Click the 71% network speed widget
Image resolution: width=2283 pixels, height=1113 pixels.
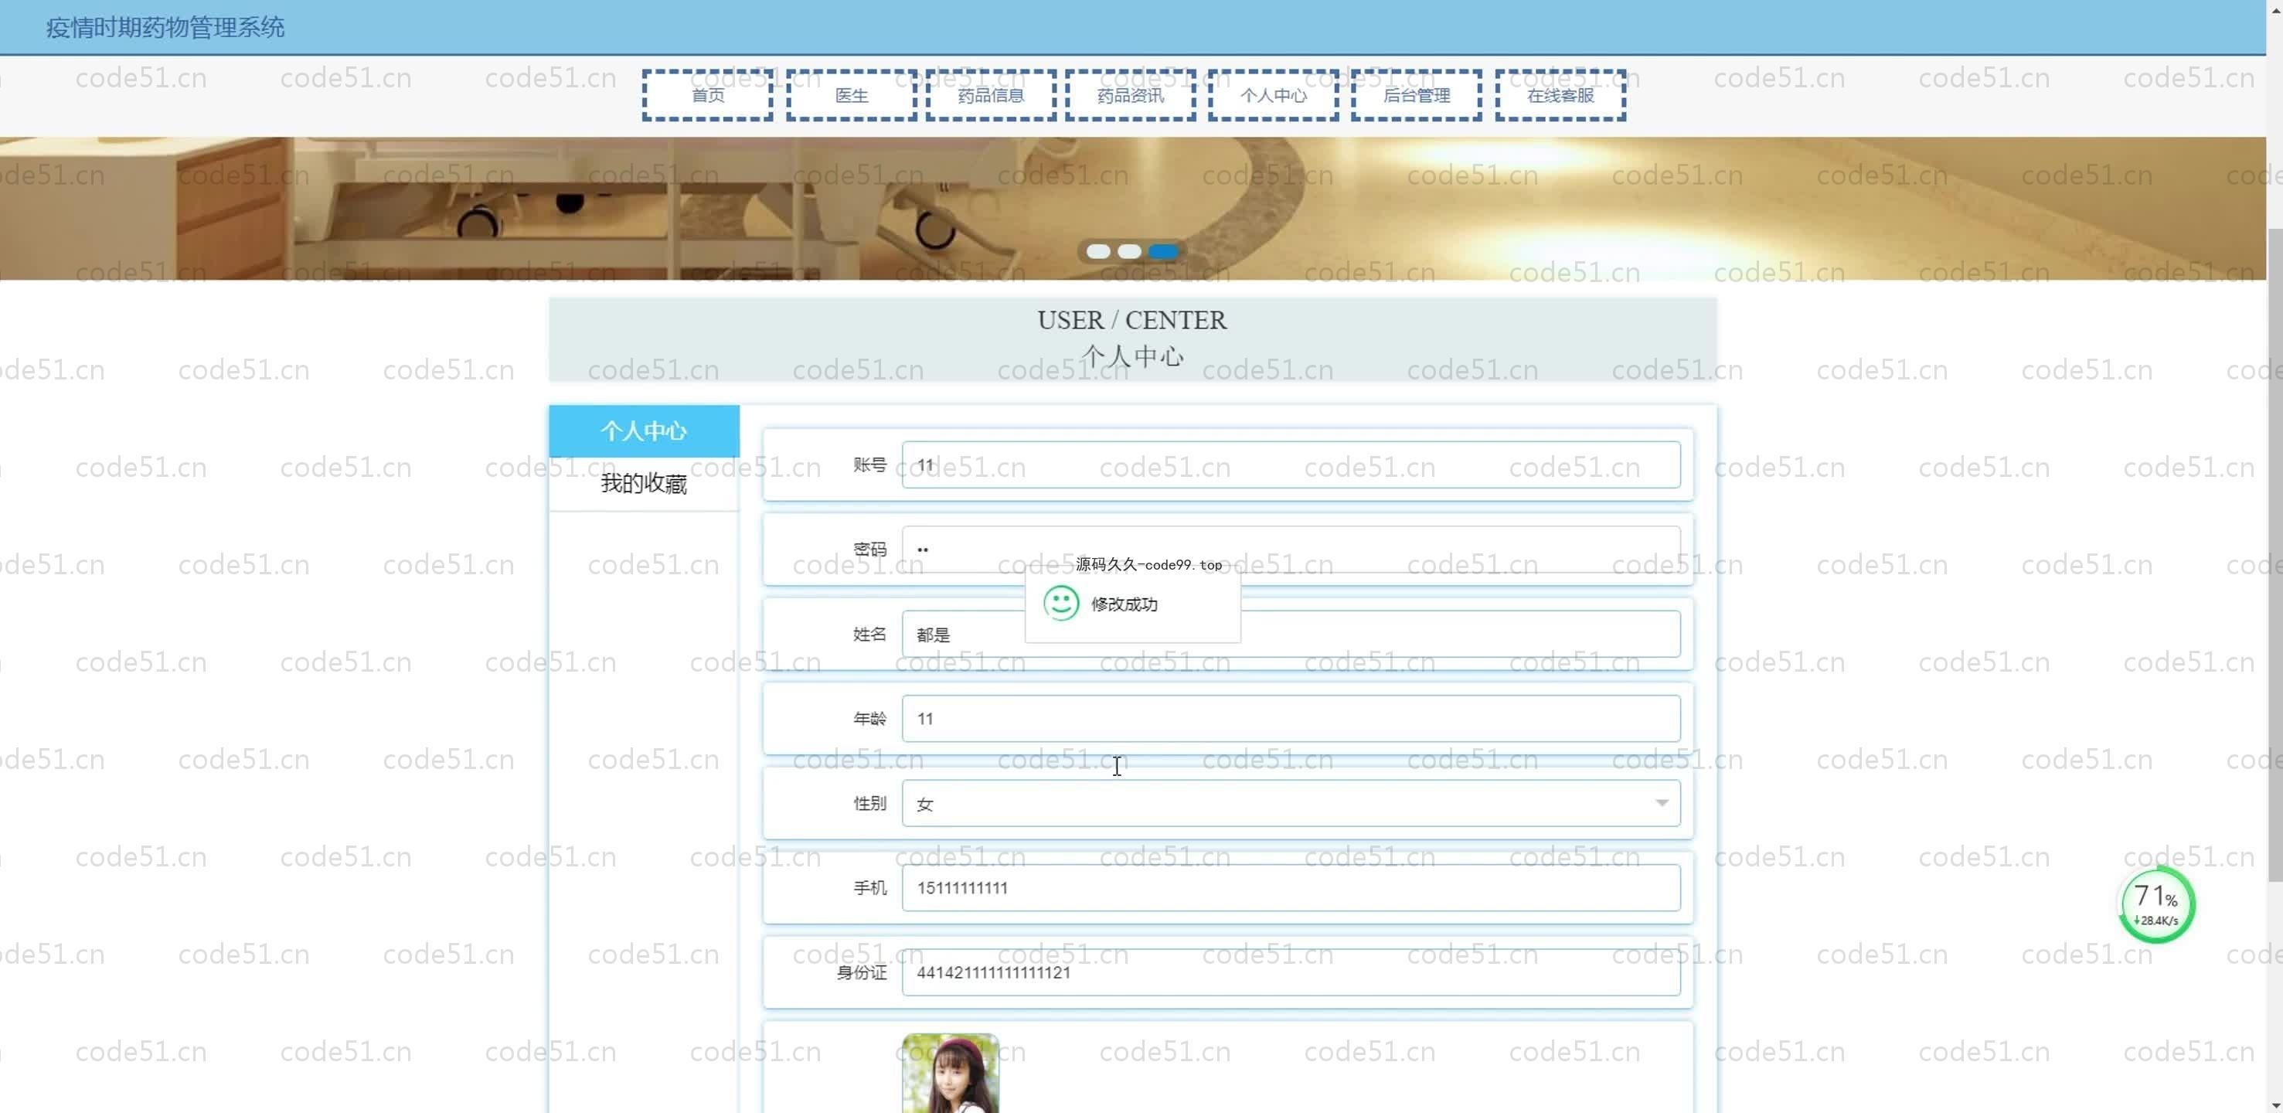coord(2156,905)
